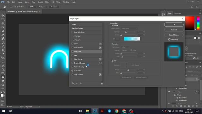This screenshot has height=114, width=202.
Task: Select the Move tool
Action: (3, 16)
